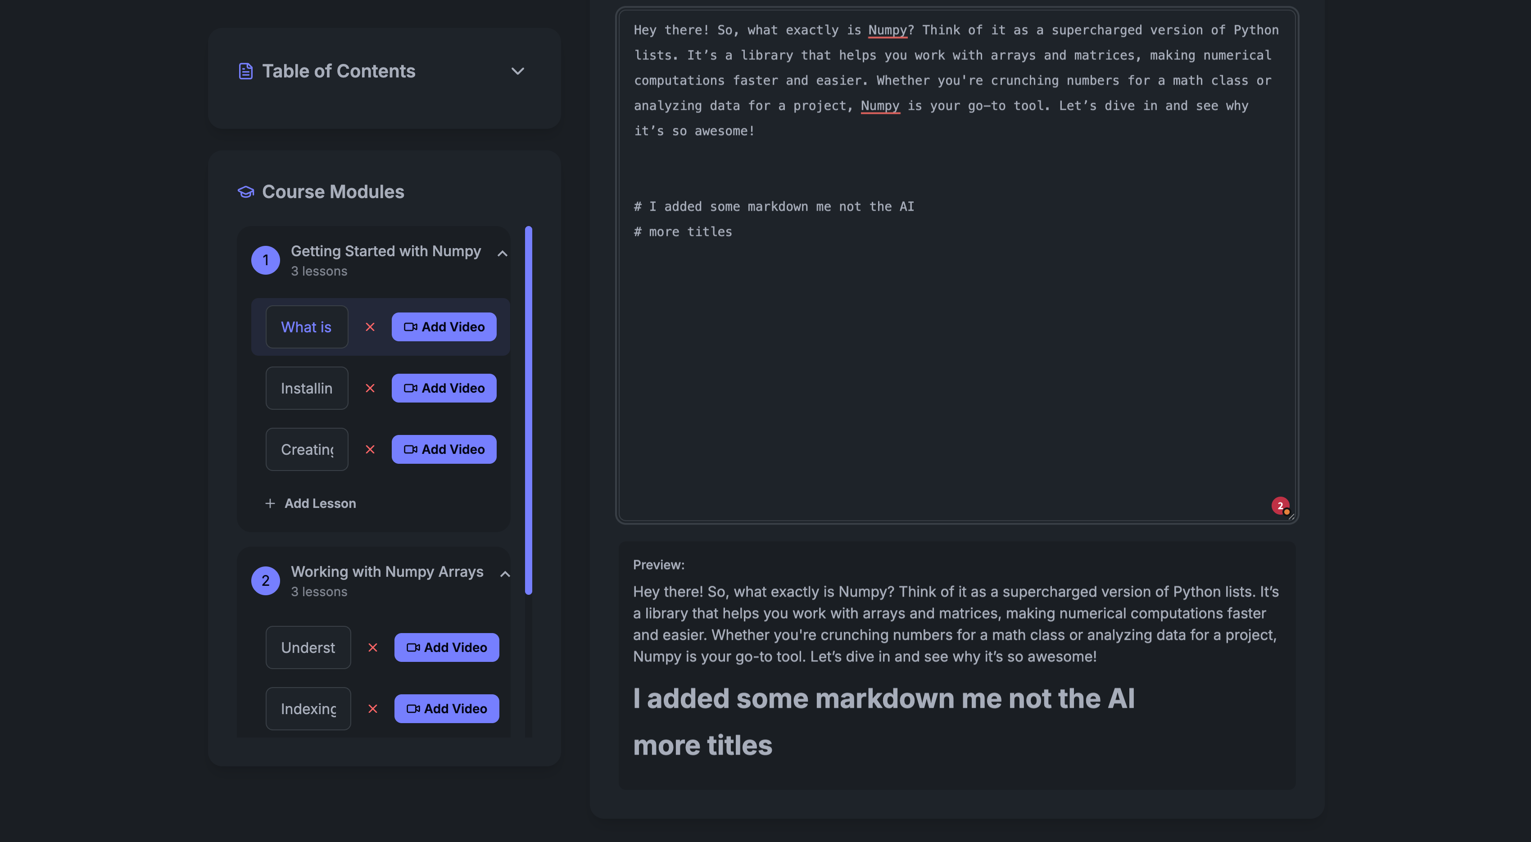
Task: Collapse the Getting Started with Numpy module
Action: coord(502,254)
